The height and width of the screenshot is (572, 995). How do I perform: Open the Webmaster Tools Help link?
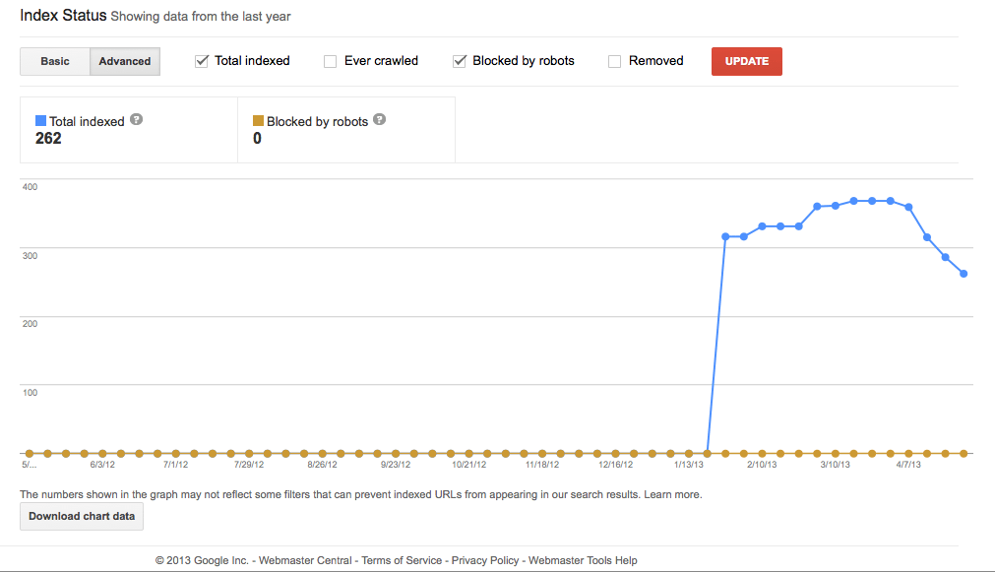click(x=583, y=560)
